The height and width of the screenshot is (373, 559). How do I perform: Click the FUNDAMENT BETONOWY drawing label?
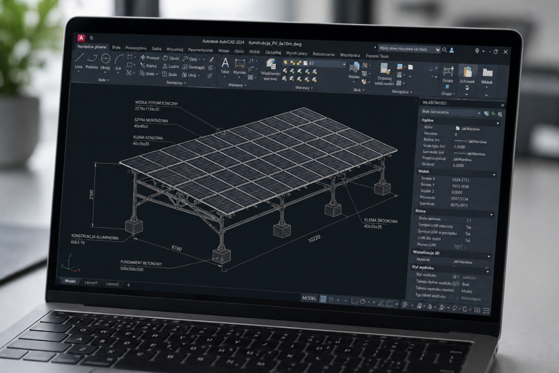pos(141,263)
